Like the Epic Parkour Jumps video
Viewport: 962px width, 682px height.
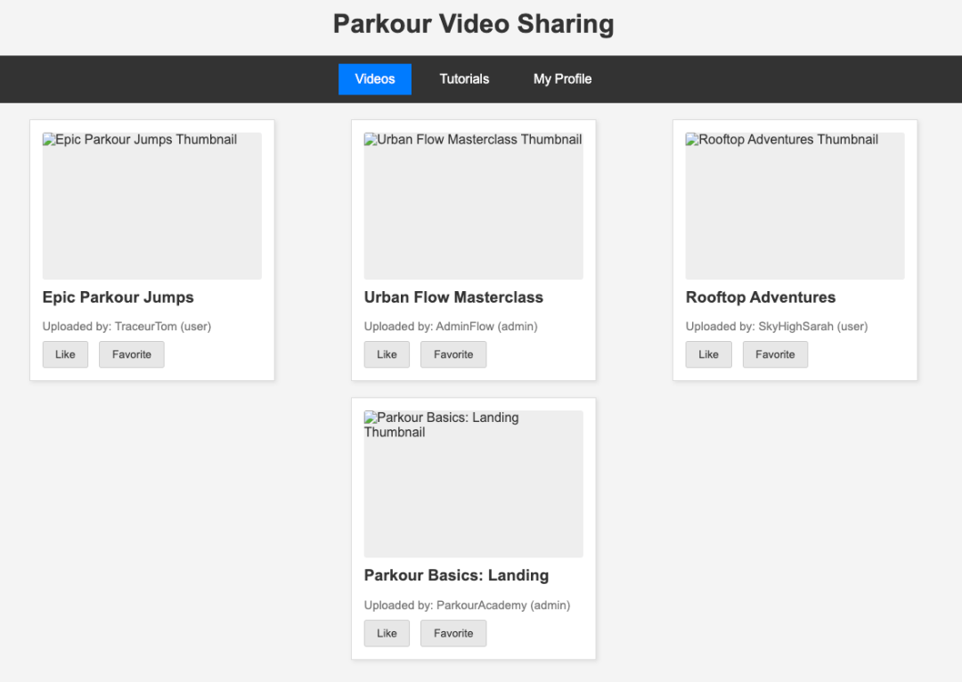(x=65, y=354)
